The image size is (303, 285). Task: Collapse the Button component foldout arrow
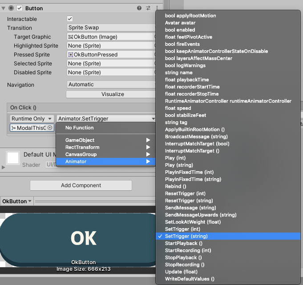pyautogui.click(x=3, y=8)
